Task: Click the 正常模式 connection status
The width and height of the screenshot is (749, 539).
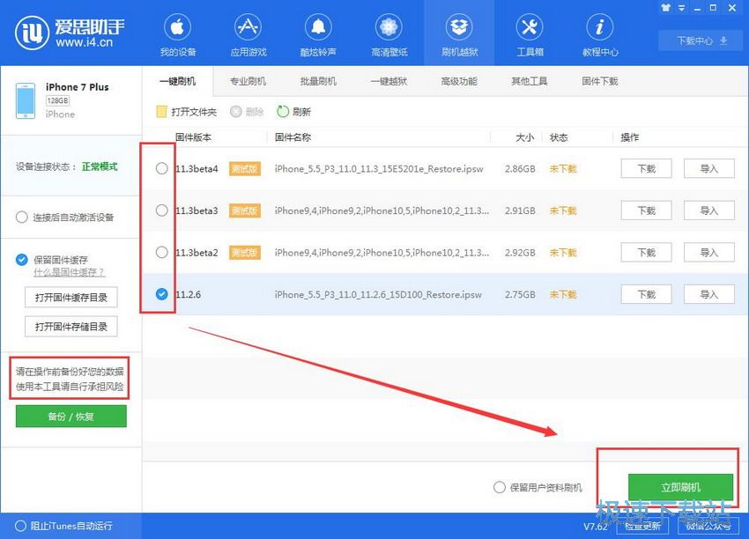Action: tap(100, 166)
